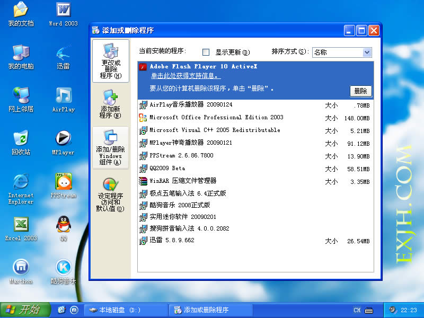Select 极点五笔输入法 6.4正式版 entry
Image resolution: width=424 pixels, height=318 pixels.
[256, 193]
